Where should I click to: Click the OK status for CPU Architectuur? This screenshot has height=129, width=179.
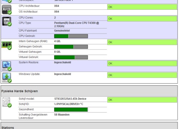point(142,7)
